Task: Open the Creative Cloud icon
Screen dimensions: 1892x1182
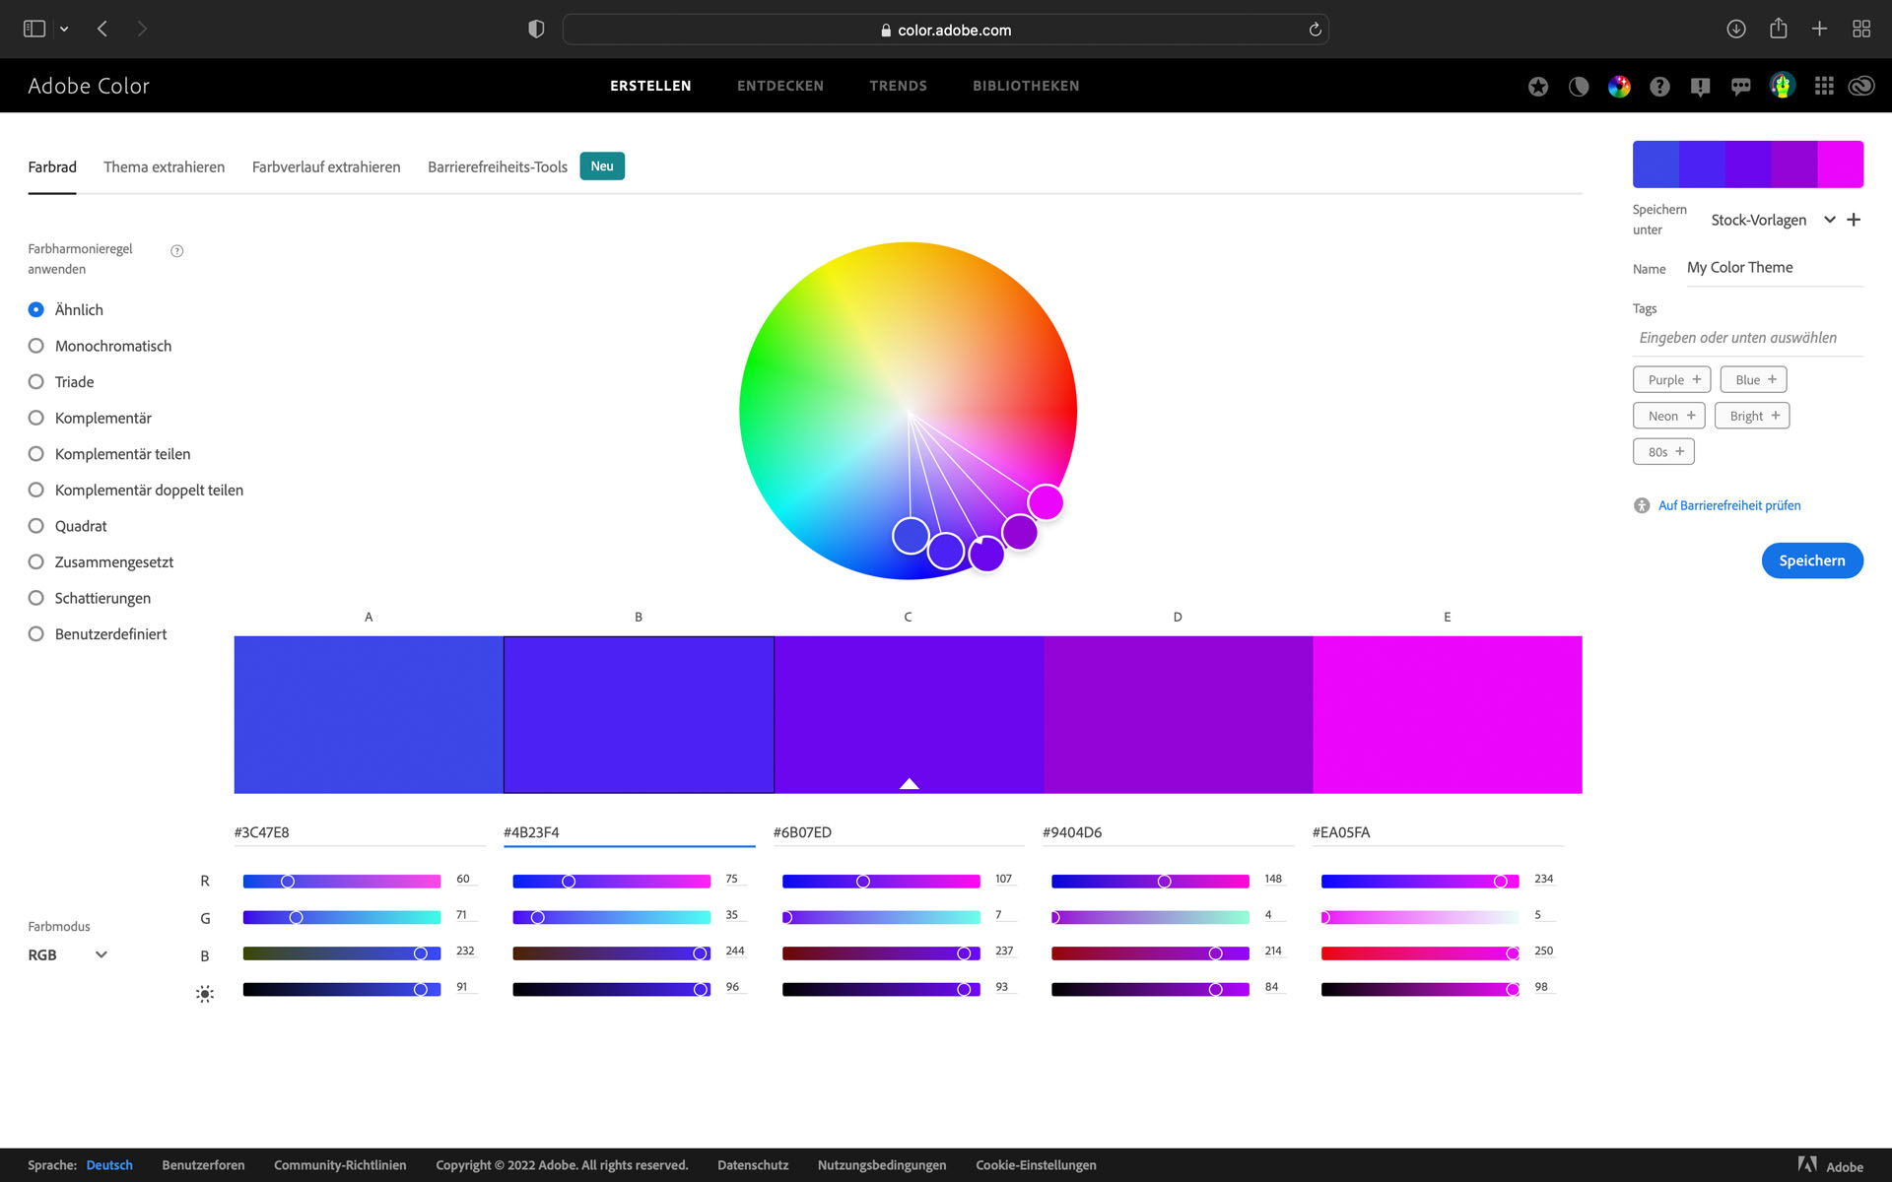Action: 1861,87
